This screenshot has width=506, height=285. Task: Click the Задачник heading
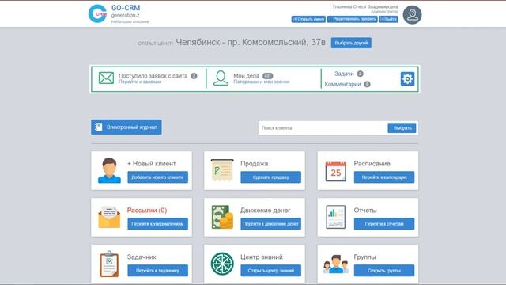[142, 256]
